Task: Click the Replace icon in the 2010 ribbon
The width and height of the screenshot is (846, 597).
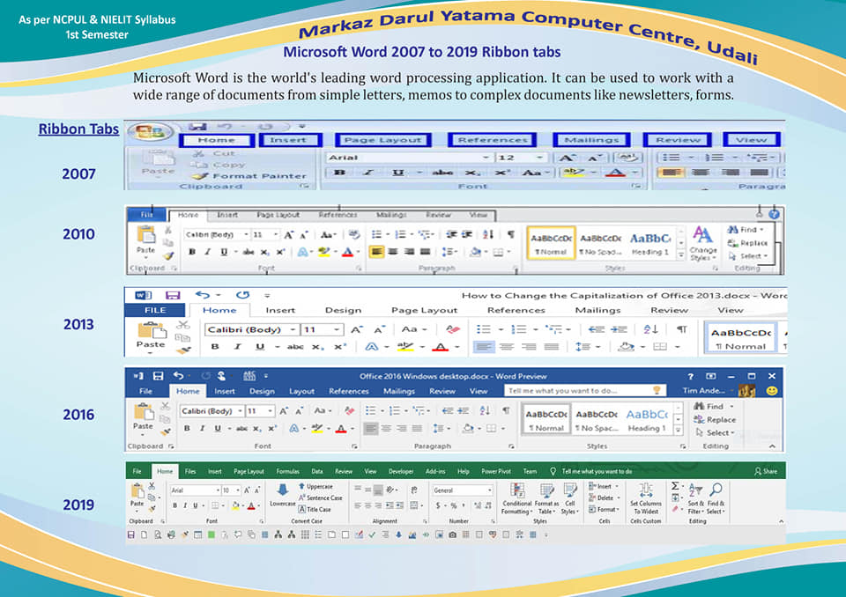Action: coord(732,243)
